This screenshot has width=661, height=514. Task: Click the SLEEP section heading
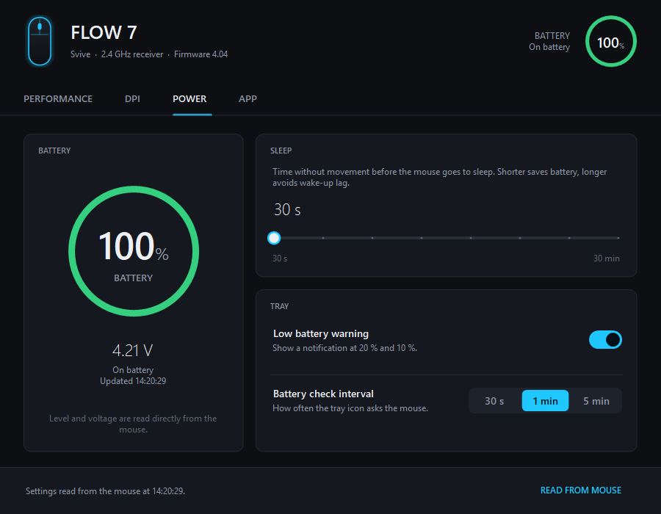[x=281, y=151]
